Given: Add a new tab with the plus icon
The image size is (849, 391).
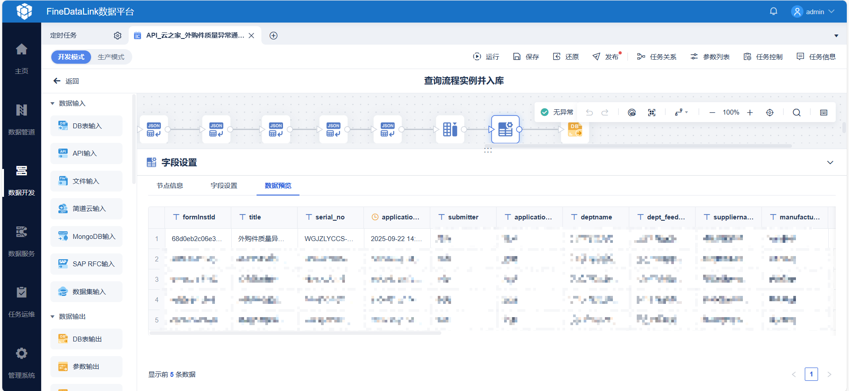Looking at the screenshot, I should click(x=274, y=35).
